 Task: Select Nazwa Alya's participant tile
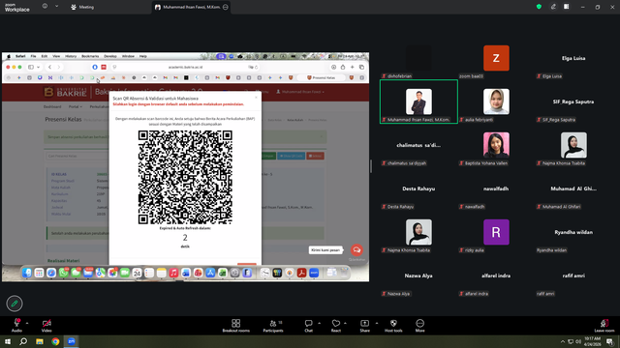click(418, 275)
